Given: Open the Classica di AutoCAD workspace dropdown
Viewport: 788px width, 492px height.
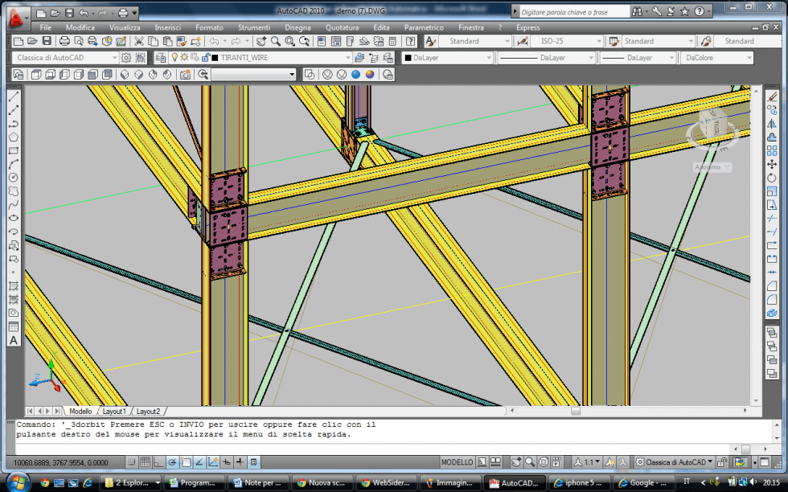Looking at the screenshot, I should pyautogui.click(x=65, y=58).
